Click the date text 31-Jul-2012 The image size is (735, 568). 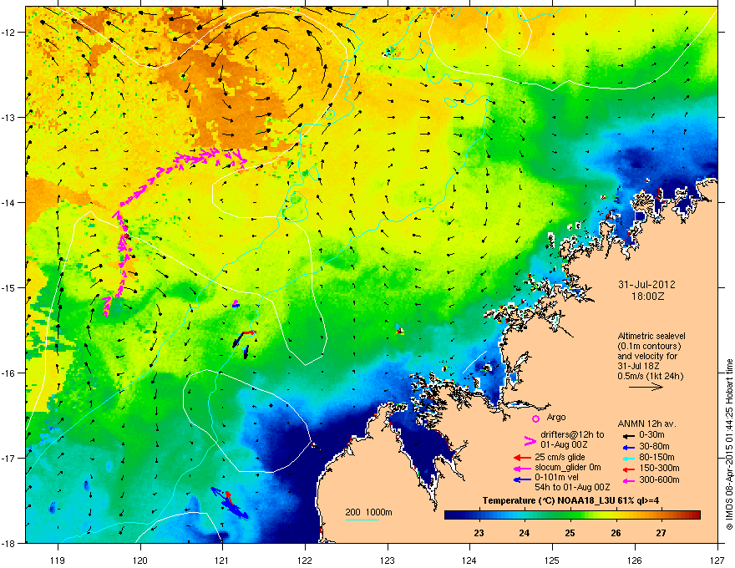tap(646, 285)
